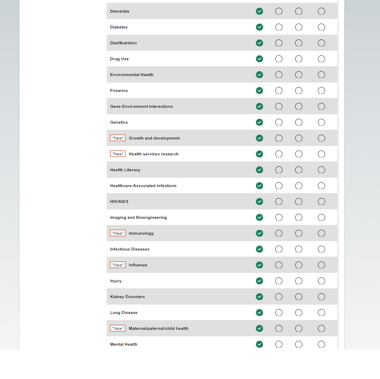Choose the third radio option for Genetics
This screenshot has height=379, width=380.
[299, 122]
